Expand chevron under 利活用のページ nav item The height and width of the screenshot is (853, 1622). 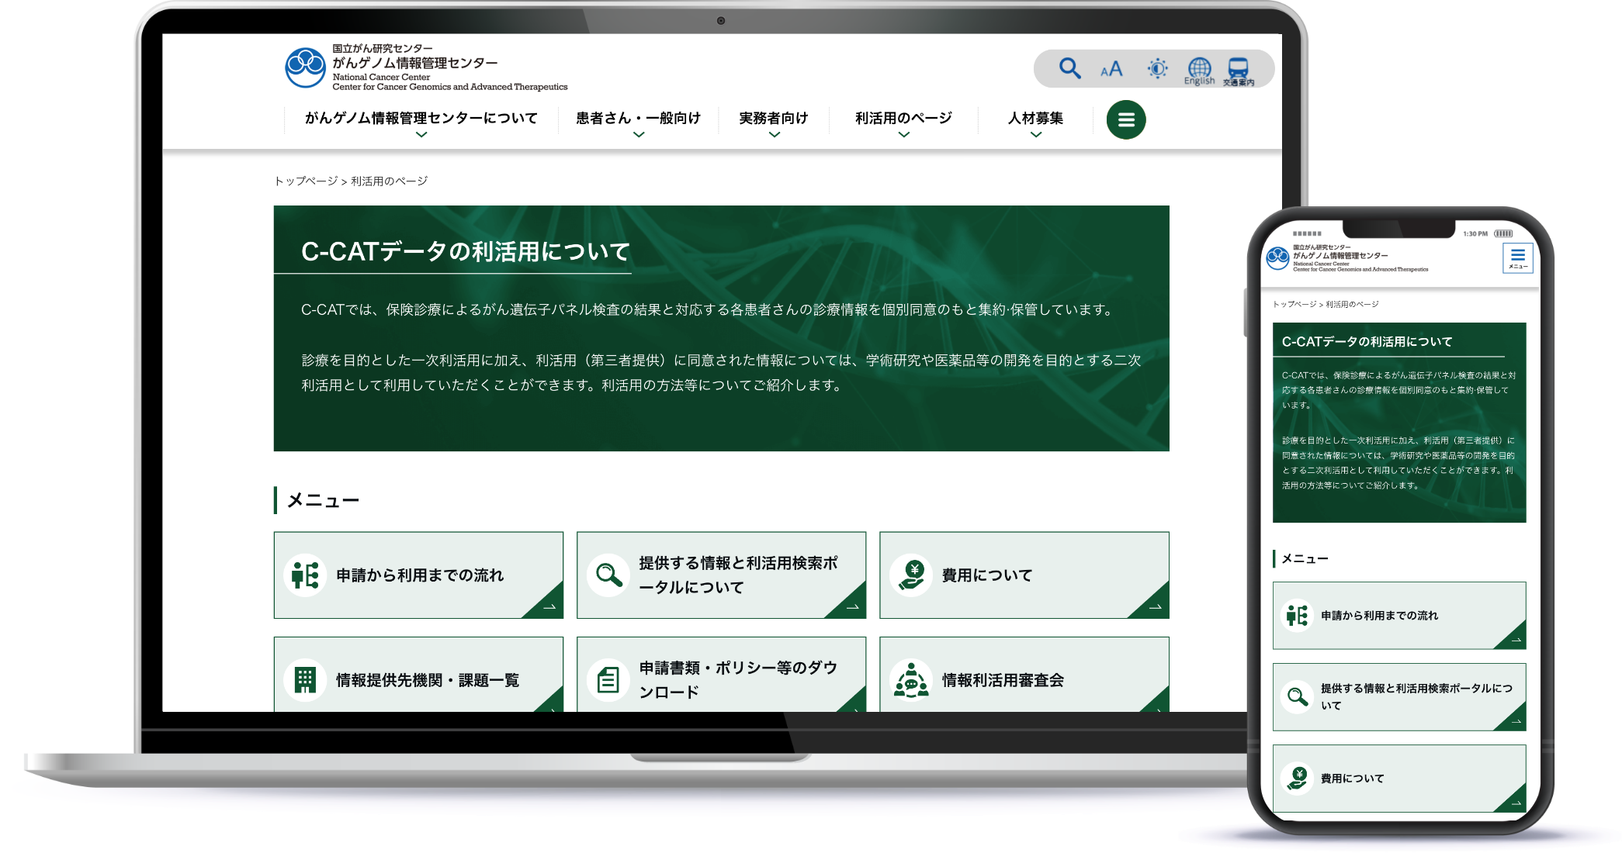904,135
